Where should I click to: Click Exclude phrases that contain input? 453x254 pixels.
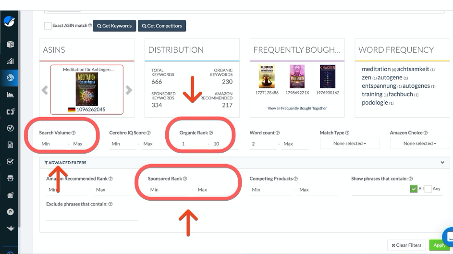(92, 215)
